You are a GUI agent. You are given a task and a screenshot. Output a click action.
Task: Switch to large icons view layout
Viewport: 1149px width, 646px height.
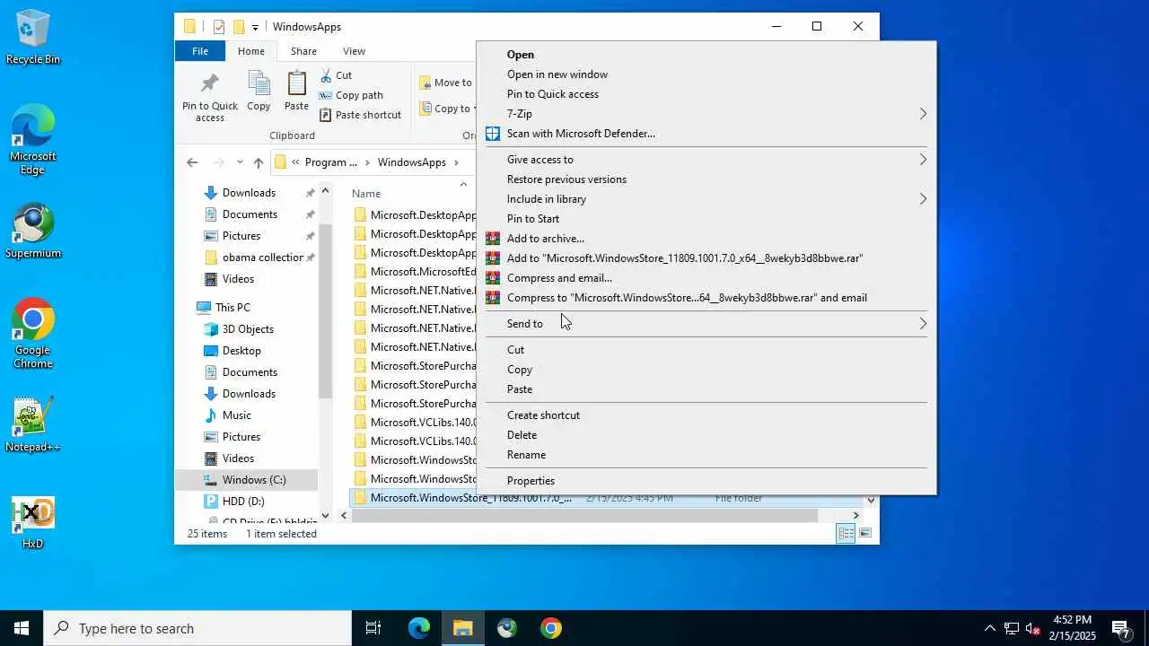coord(865,534)
